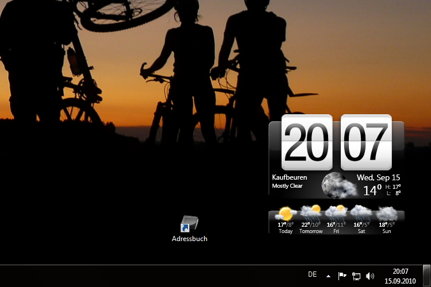Click the minute flip card showing 07

(x=366, y=142)
